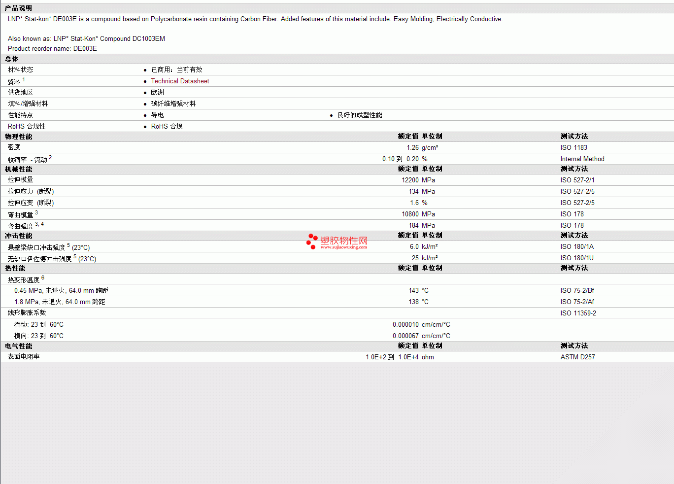Select the resistivity value '1.0E+2 到 1.0E+4'
Viewport: 674px width, 484px height.
tap(392, 357)
